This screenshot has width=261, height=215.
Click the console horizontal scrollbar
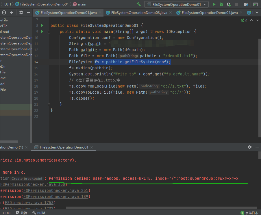(x=161, y=208)
